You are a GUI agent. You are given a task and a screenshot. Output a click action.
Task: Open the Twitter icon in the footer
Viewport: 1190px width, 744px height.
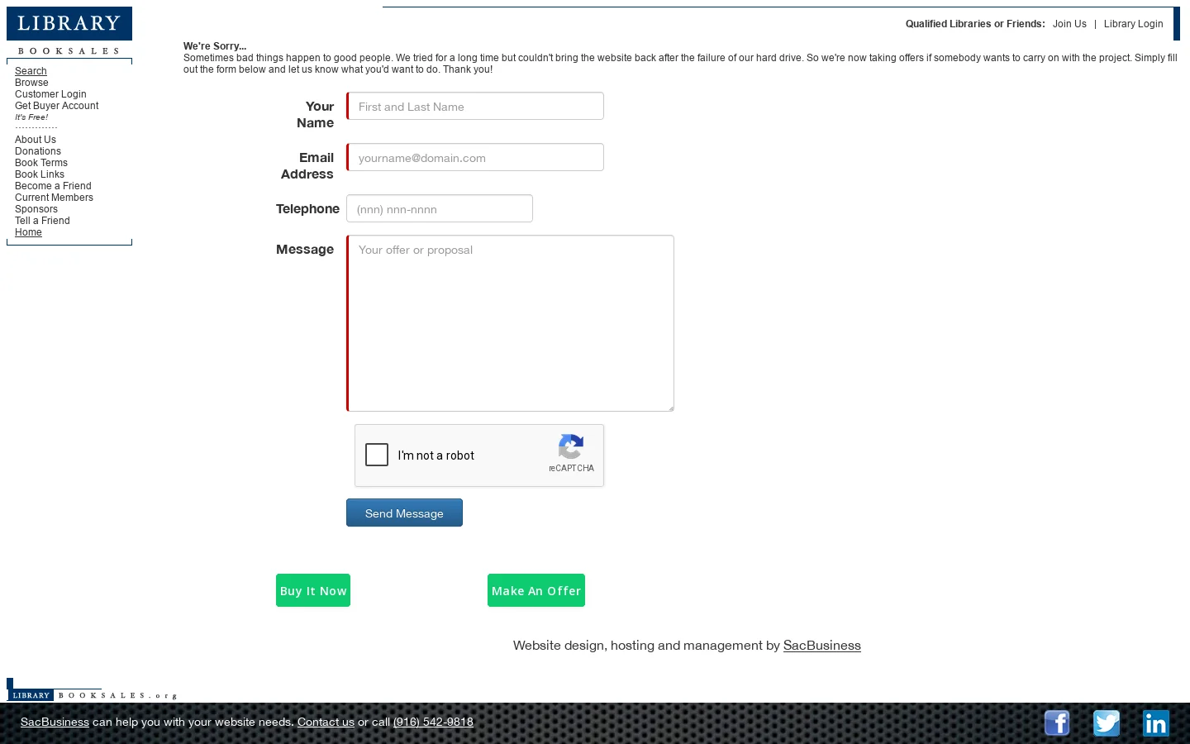pyautogui.click(x=1107, y=723)
